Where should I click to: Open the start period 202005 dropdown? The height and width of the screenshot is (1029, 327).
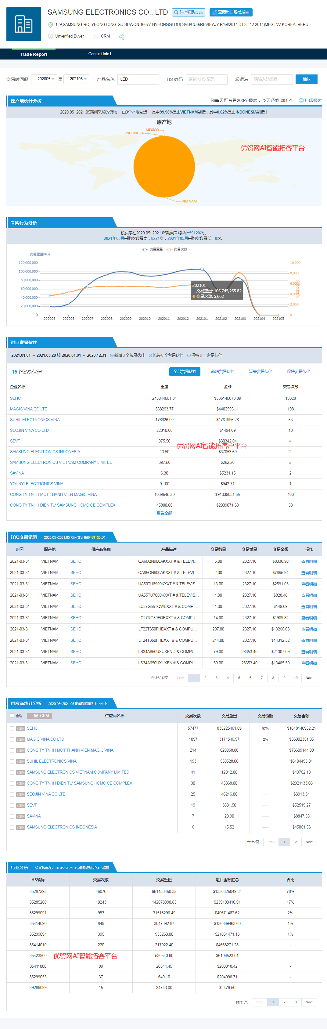44,79
